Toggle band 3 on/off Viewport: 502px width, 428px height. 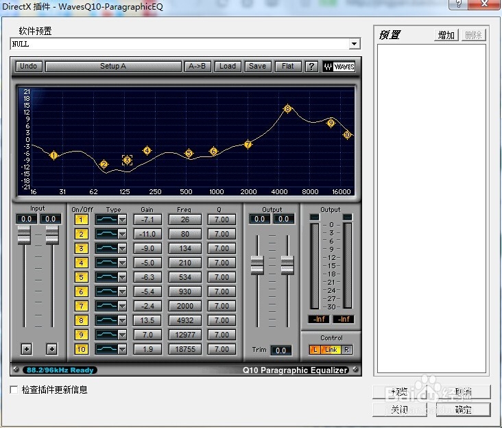point(81,248)
